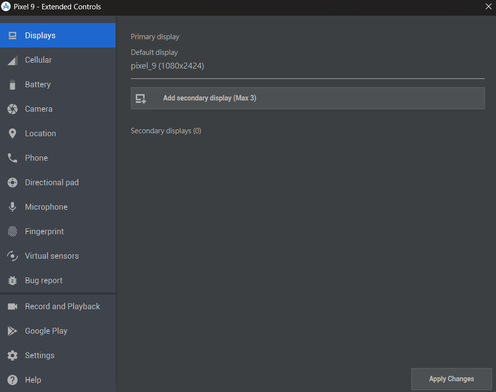Open the Microphone section
This screenshot has height=392, width=496.
point(58,207)
